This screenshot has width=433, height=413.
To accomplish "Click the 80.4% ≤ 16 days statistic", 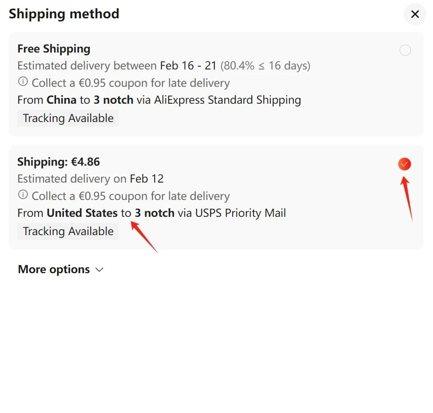I will tap(265, 66).
